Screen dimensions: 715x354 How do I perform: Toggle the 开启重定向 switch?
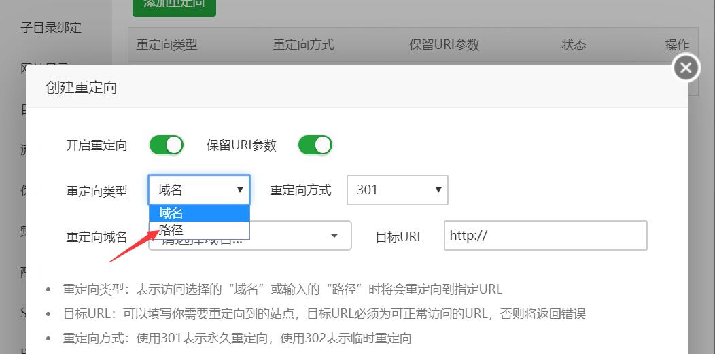(167, 145)
